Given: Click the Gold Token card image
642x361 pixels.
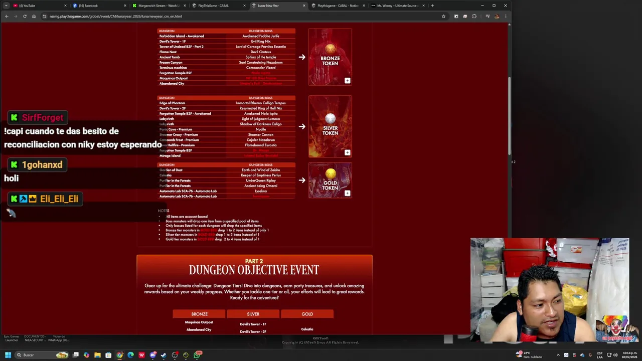Looking at the screenshot, I should coord(330,180).
